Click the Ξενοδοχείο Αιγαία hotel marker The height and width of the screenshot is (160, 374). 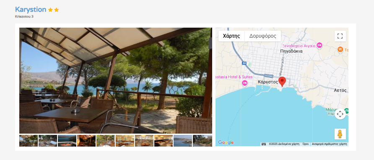(x=319, y=45)
